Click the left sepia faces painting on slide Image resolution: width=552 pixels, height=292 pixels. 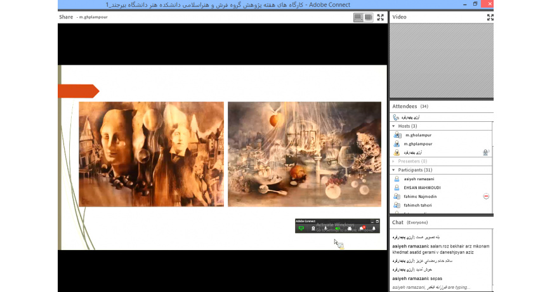click(151, 154)
